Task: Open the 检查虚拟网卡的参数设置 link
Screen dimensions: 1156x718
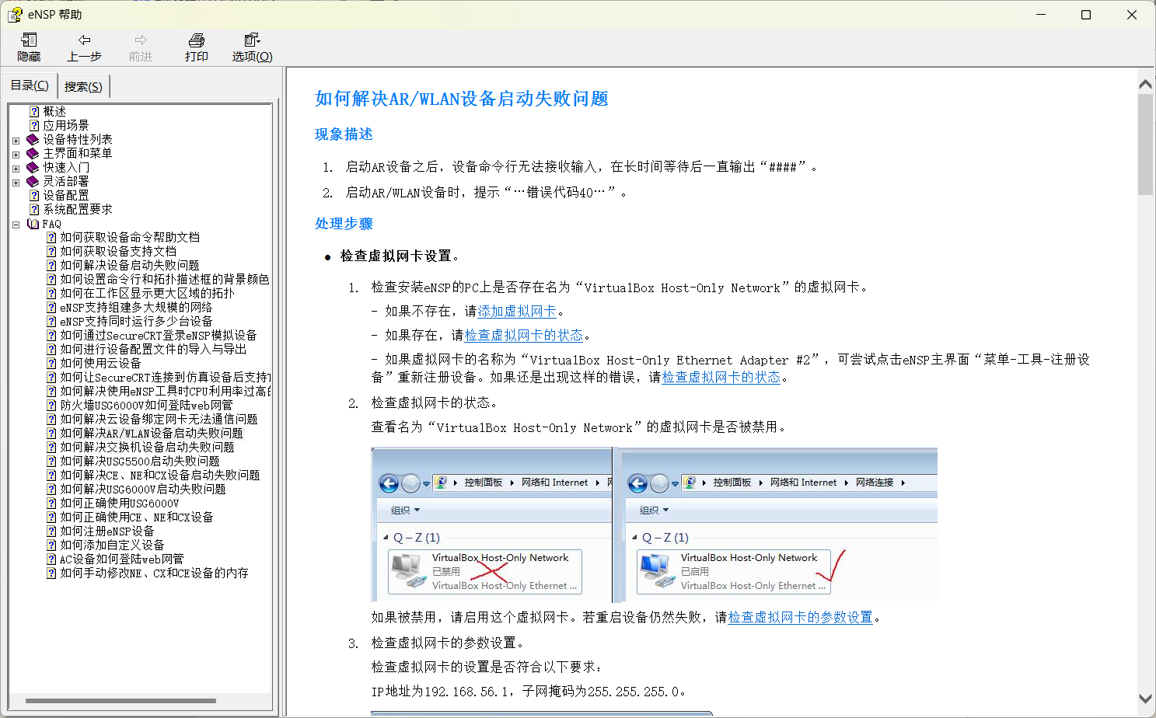Action: coord(800,617)
